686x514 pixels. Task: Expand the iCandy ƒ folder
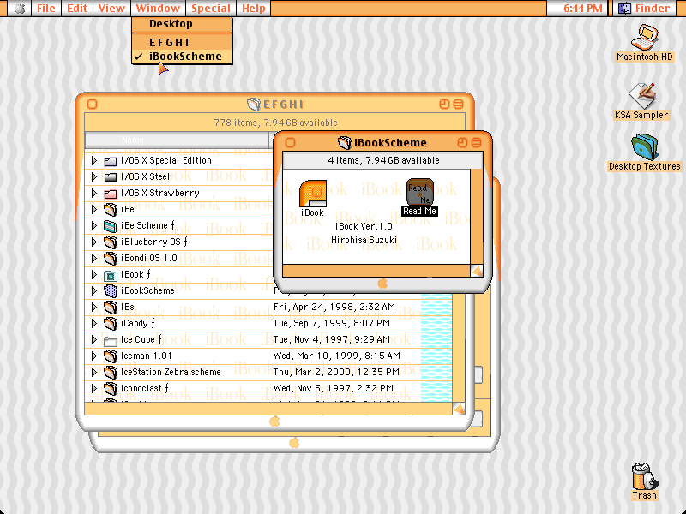coord(94,323)
